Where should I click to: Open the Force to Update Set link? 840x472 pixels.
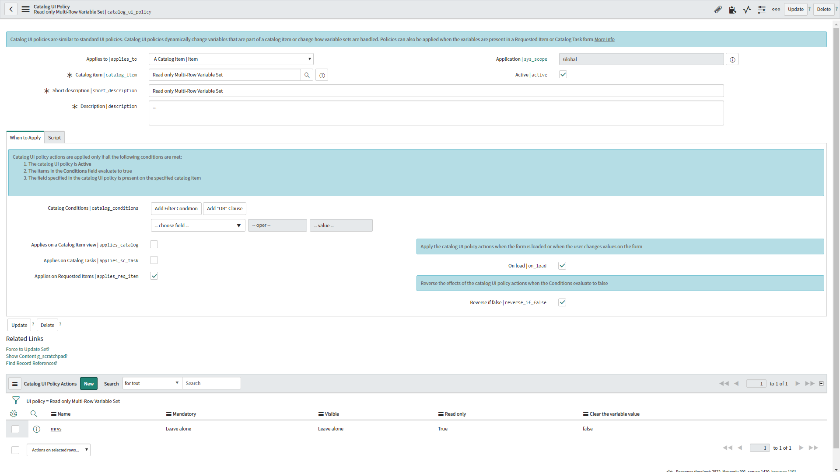pos(28,349)
